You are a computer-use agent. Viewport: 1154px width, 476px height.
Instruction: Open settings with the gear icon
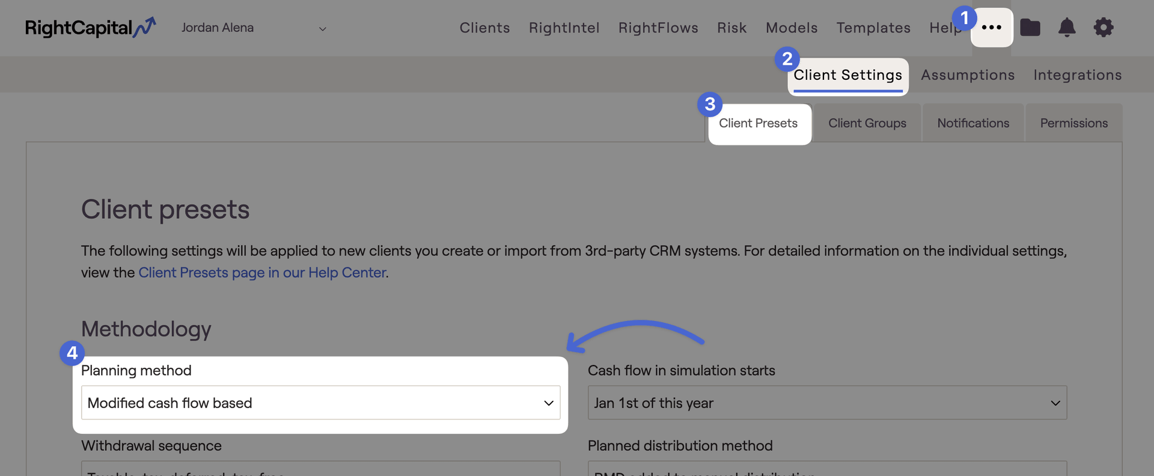click(x=1104, y=28)
